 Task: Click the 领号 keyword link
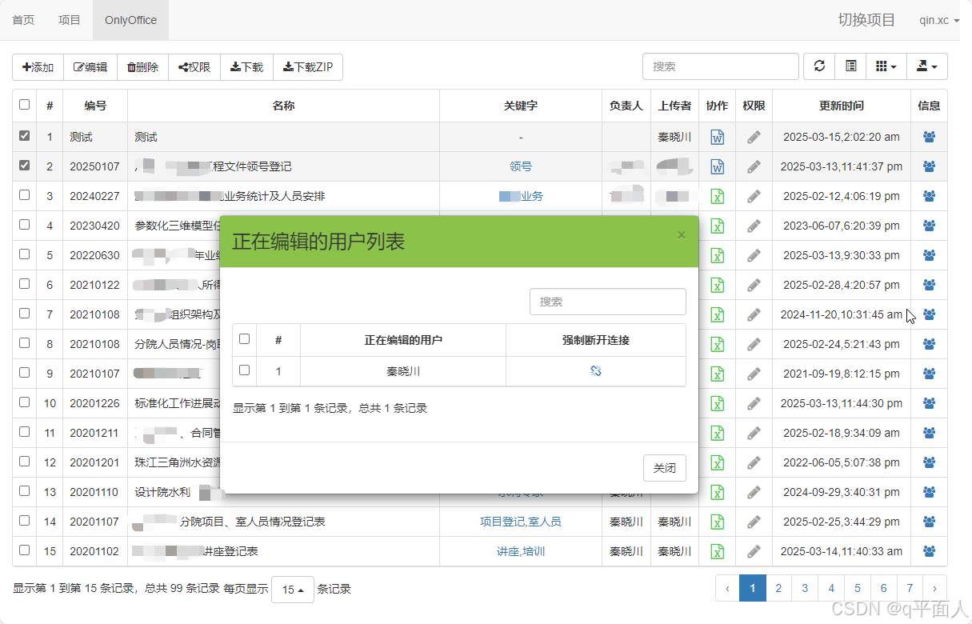coord(521,166)
